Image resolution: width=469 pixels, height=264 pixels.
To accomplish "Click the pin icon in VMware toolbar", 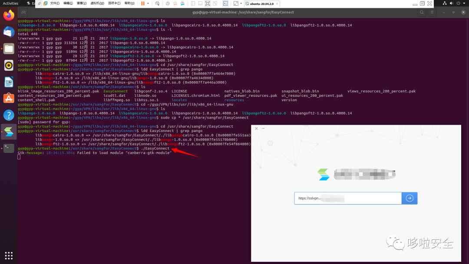I will [x=39, y=3].
